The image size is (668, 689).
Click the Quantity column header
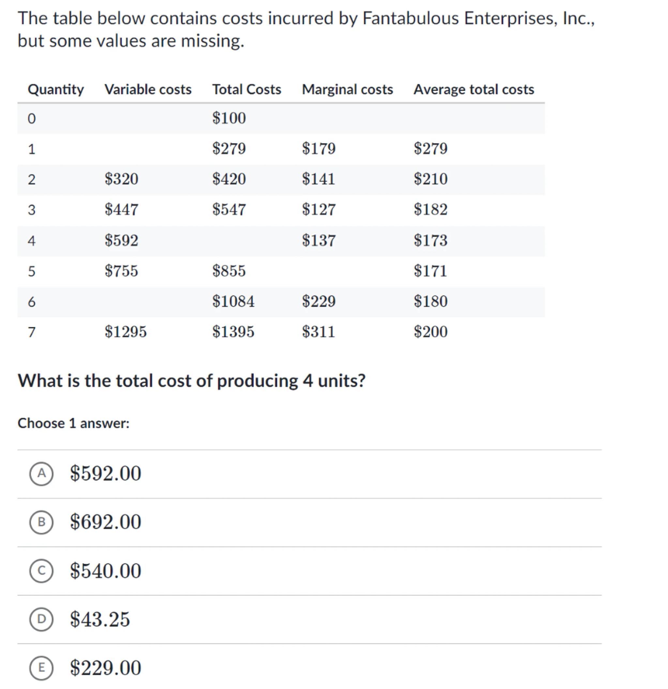(56, 89)
